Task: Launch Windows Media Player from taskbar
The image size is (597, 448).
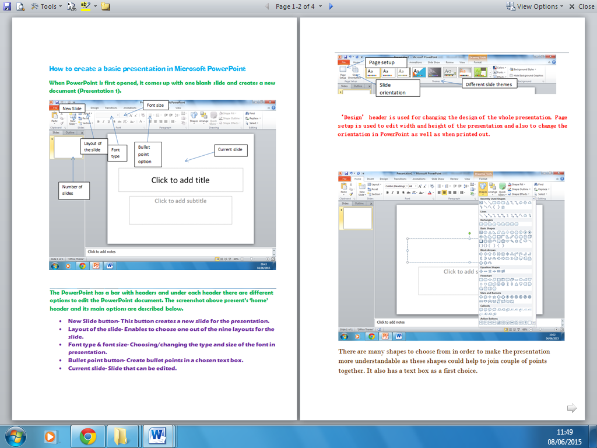Action: coord(50,436)
